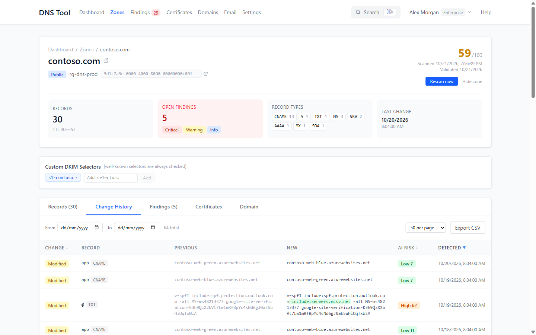Toggle the Info findings filter

click(x=214, y=130)
